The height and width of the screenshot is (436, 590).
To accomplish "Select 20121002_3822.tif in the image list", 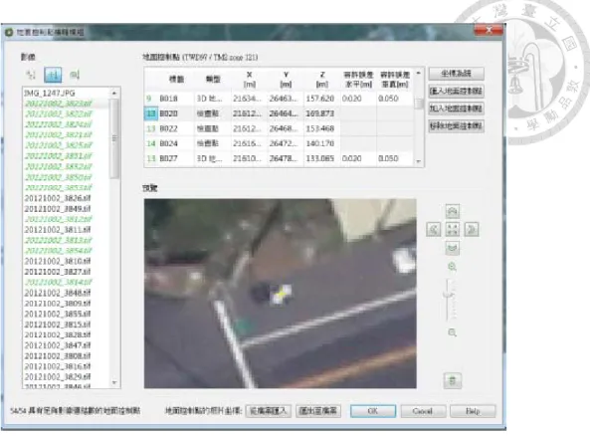I will click(x=58, y=113).
